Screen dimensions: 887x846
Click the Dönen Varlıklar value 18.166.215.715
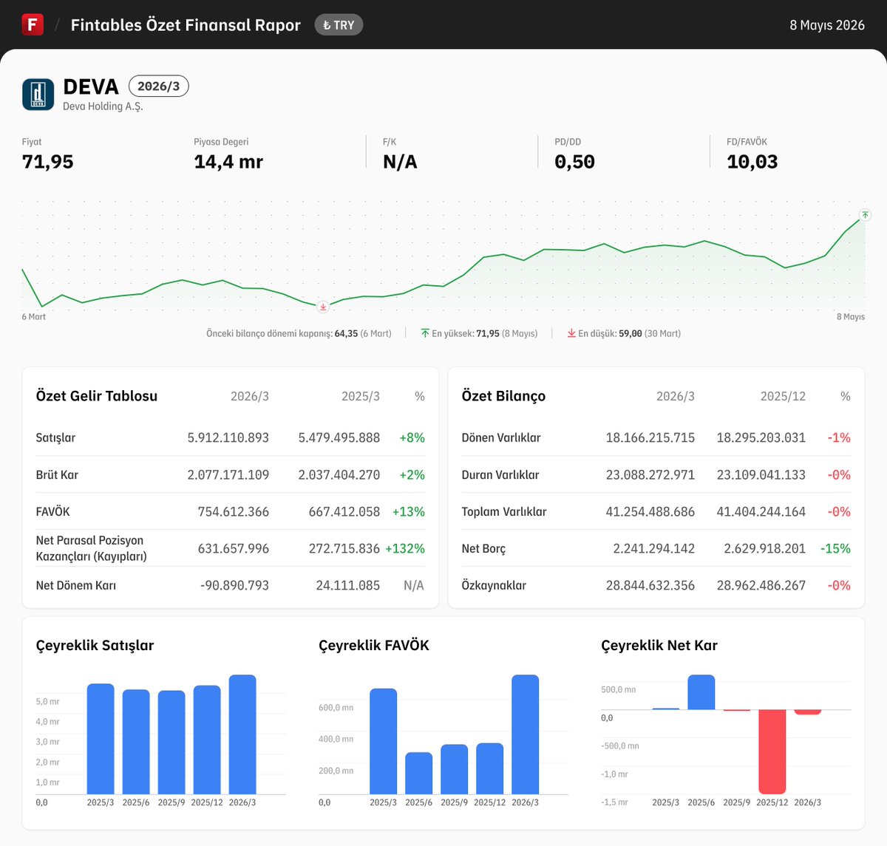(650, 437)
